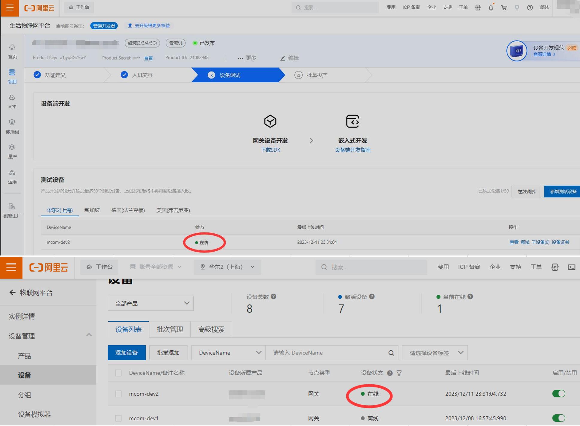Viewport: 580px width, 426px height.
Task: Click 设备证书 link for mcom-dev2
Action: (560, 242)
